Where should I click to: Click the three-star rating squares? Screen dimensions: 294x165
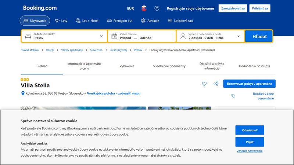click(x=25, y=80)
